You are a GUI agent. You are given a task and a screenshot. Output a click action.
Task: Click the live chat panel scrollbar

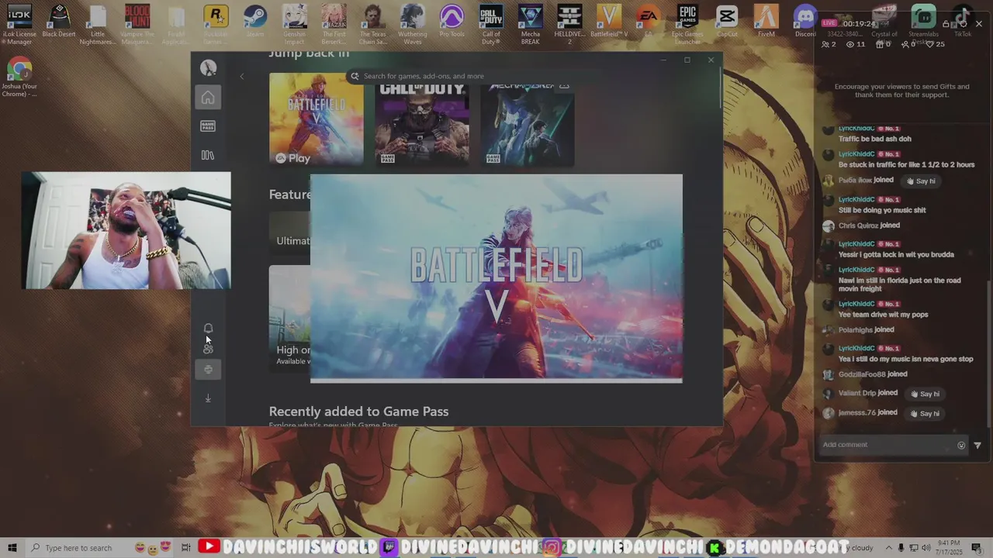(x=988, y=353)
